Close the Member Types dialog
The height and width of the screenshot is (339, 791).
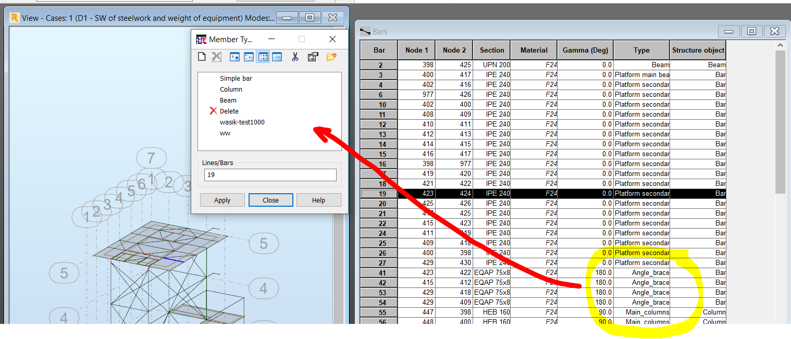point(270,199)
